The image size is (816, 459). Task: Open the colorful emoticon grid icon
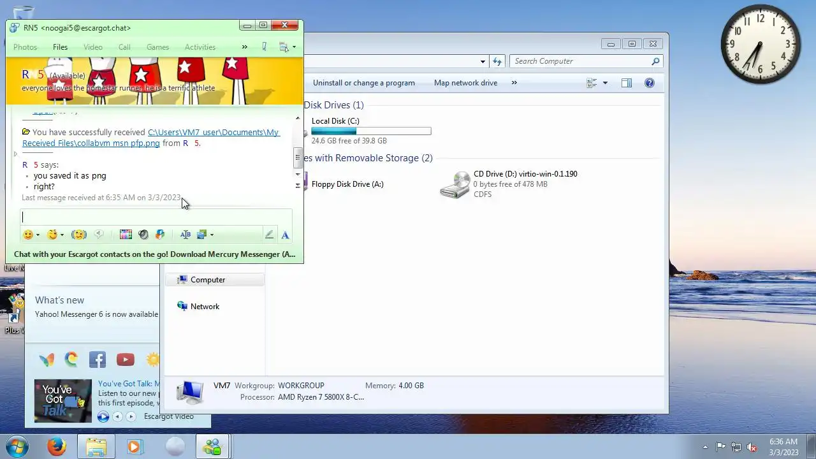[x=126, y=235]
